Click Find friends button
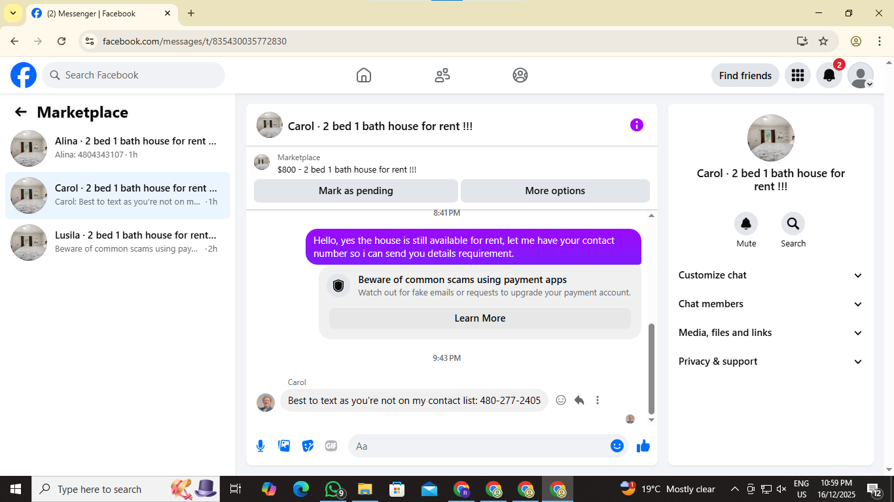The image size is (894, 502). [x=745, y=75]
